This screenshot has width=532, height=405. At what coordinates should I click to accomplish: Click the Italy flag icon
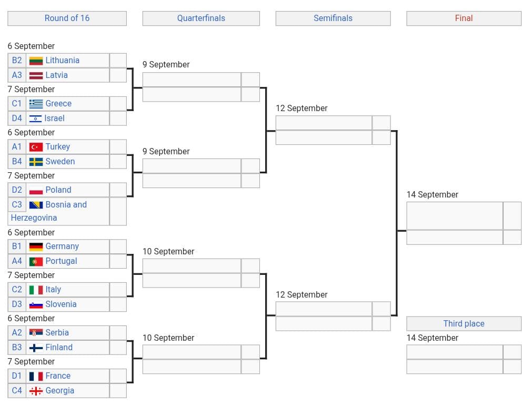pos(36,290)
